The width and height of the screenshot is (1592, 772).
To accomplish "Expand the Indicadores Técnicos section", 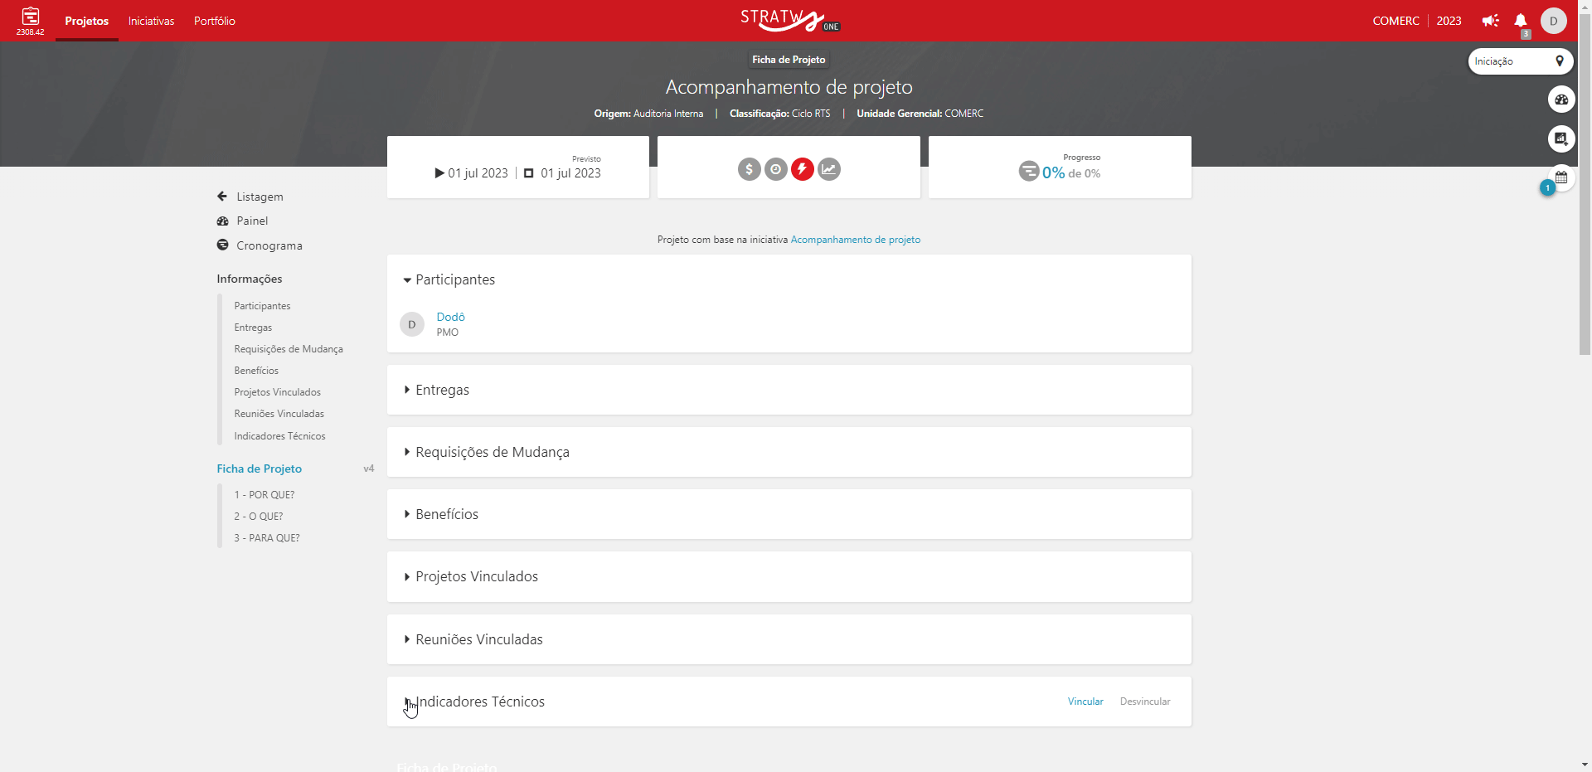I will click(407, 702).
